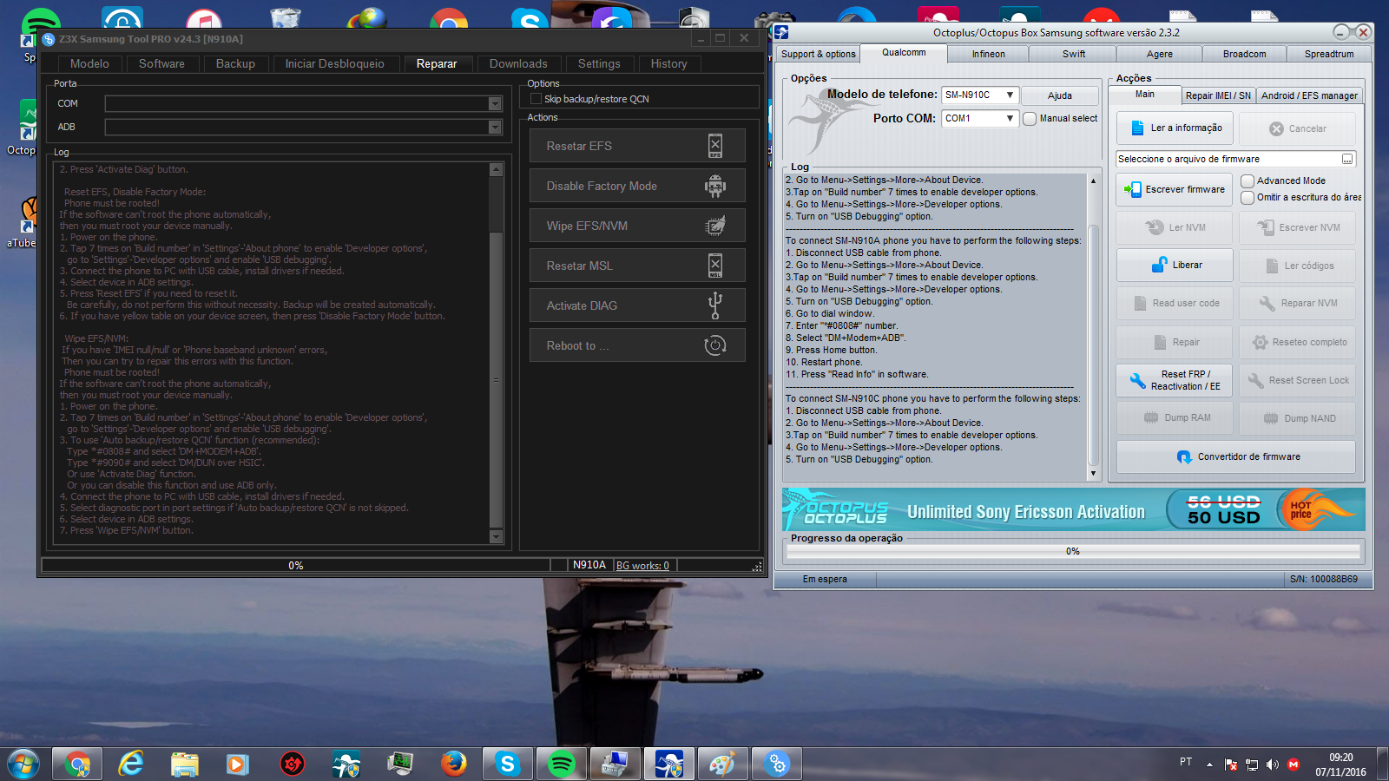Viewport: 1389px width, 781px height.
Task: Click the Escrever firmware phone icon
Action: click(x=1133, y=189)
